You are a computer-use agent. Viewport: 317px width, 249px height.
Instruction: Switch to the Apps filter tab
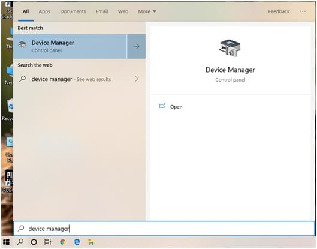(x=44, y=11)
